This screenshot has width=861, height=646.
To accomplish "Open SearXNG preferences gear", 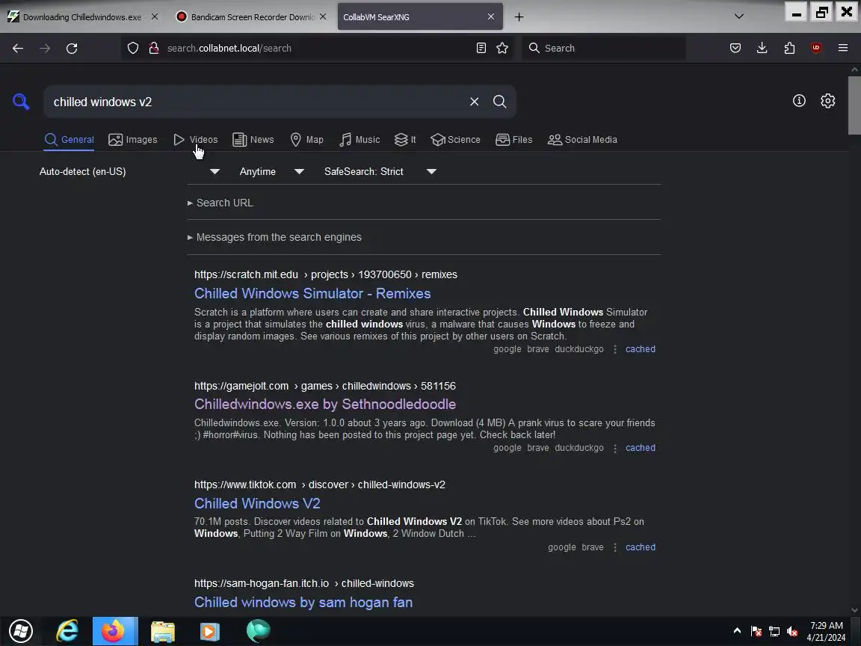I will click(828, 100).
